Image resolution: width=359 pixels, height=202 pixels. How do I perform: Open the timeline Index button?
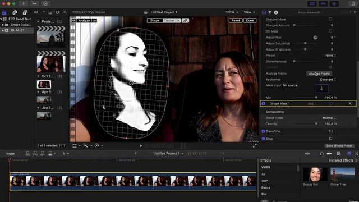10,153
